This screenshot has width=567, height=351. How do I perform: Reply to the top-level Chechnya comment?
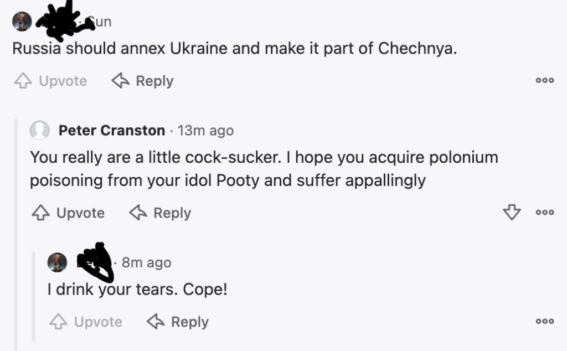click(x=143, y=81)
